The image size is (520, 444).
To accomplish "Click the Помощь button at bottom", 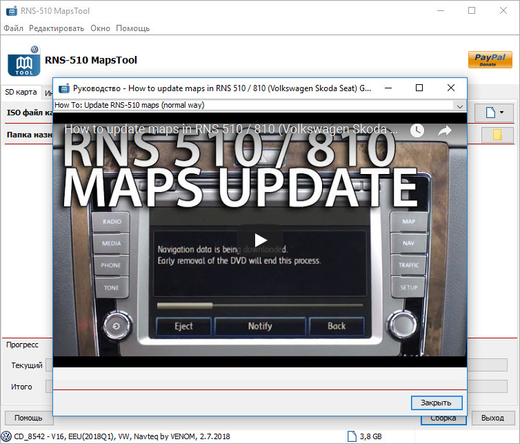I will click(x=28, y=418).
